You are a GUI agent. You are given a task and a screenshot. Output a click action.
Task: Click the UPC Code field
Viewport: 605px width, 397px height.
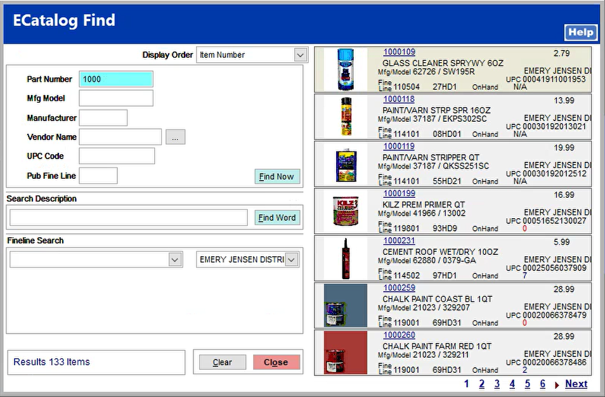[x=117, y=156]
